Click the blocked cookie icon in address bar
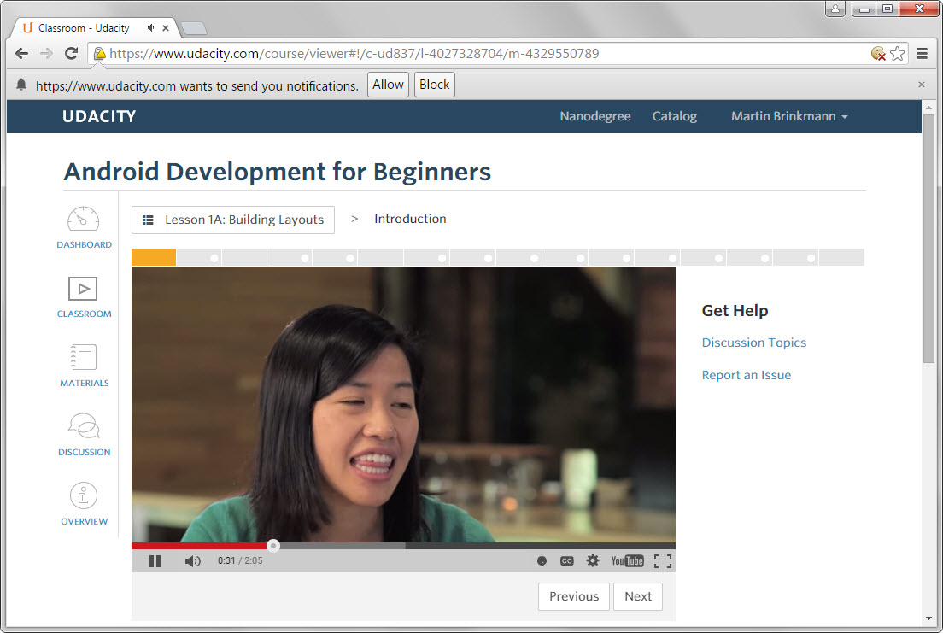The width and height of the screenshot is (943, 633). pos(878,54)
